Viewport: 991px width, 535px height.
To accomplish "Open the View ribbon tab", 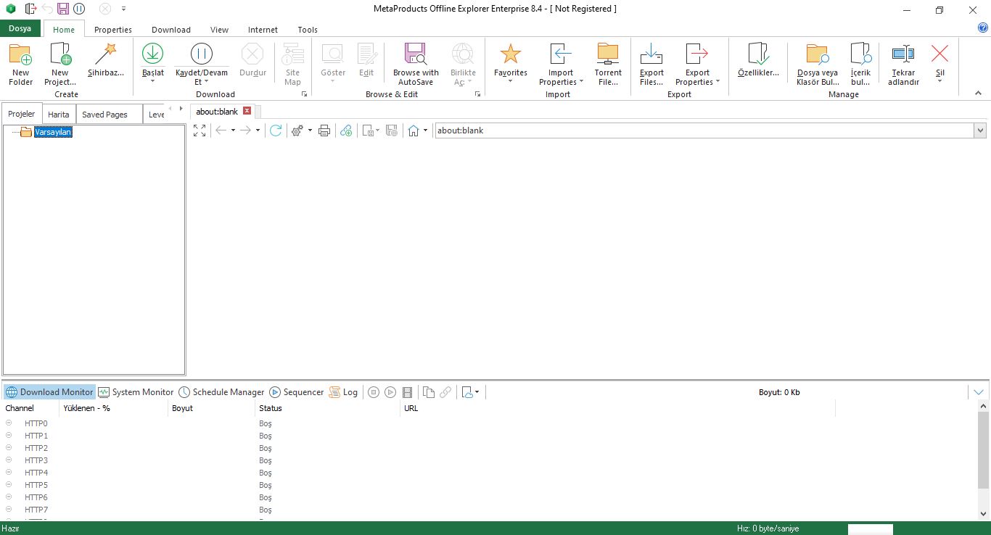I will click(x=219, y=30).
